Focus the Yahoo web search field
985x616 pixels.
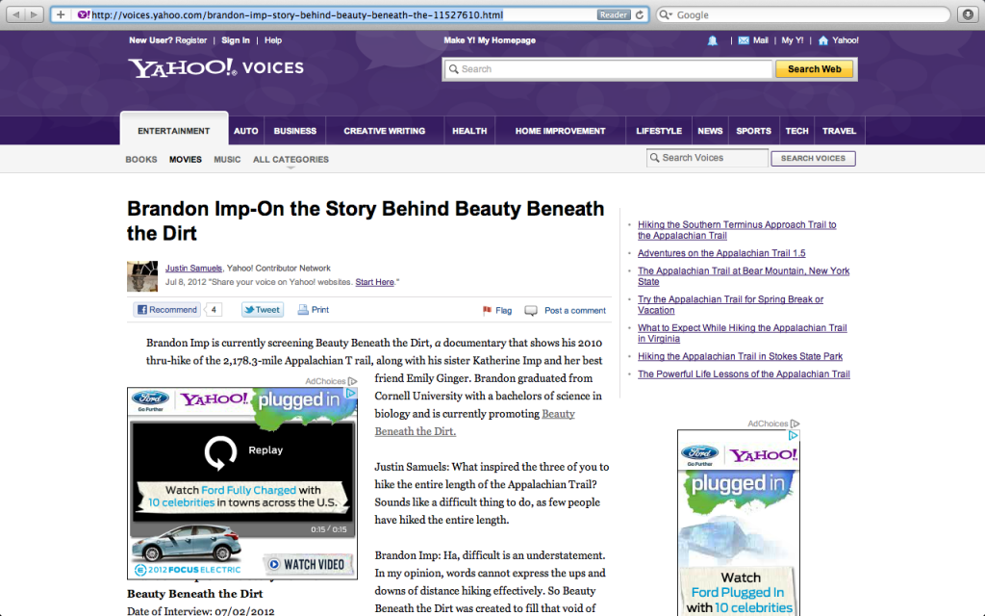[608, 69]
